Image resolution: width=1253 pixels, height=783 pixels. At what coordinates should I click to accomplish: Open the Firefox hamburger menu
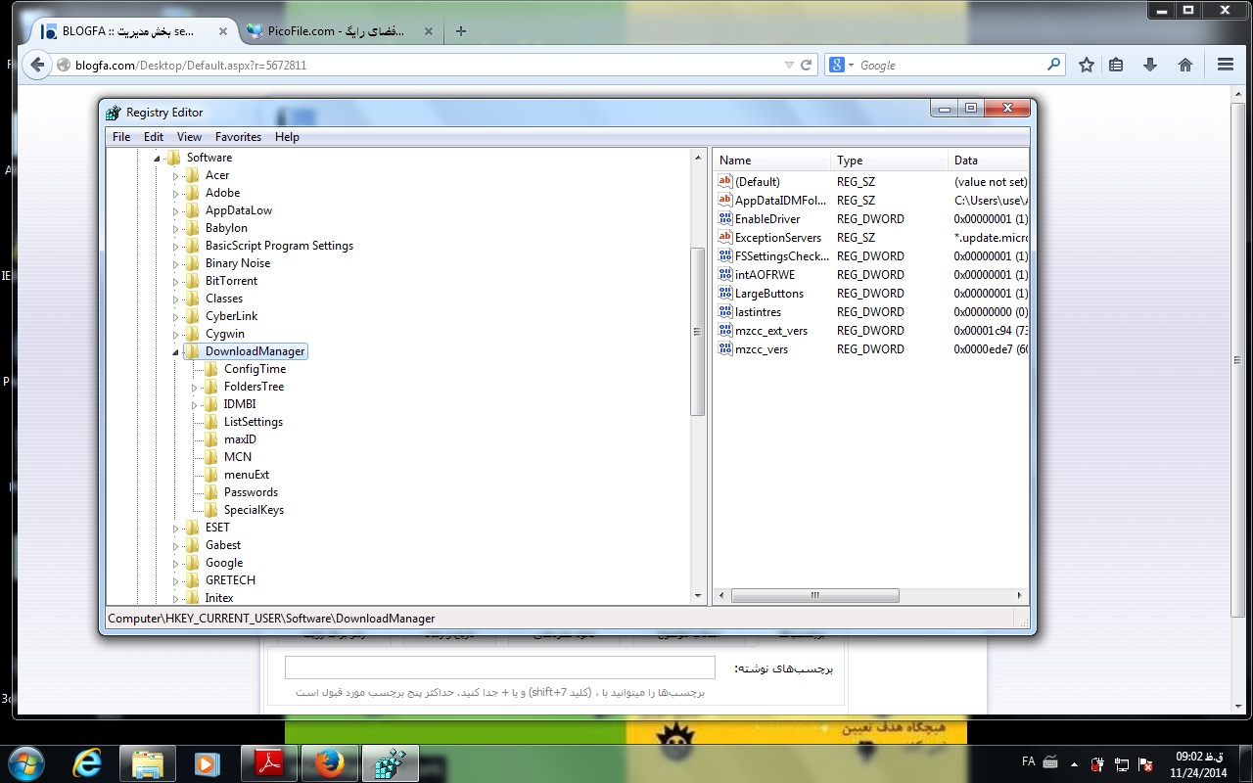click(x=1225, y=65)
